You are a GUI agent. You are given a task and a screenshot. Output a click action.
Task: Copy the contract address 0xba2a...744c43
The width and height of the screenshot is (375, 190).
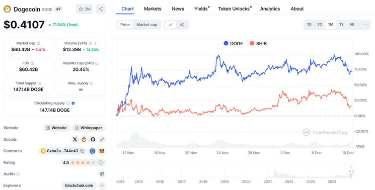[x=82, y=151]
